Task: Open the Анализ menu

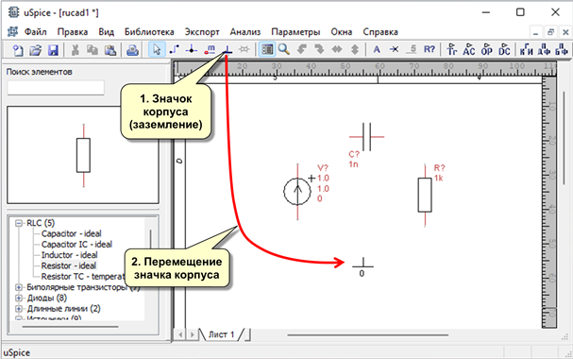Action: click(x=245, y=32)
